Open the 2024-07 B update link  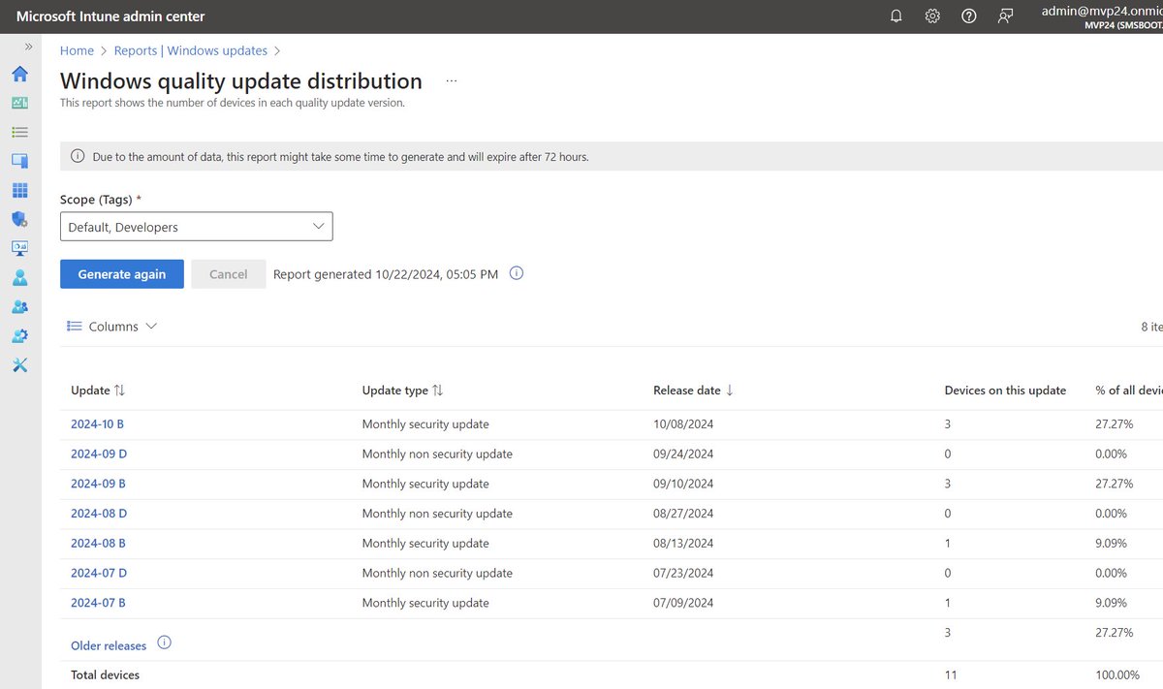98,603
